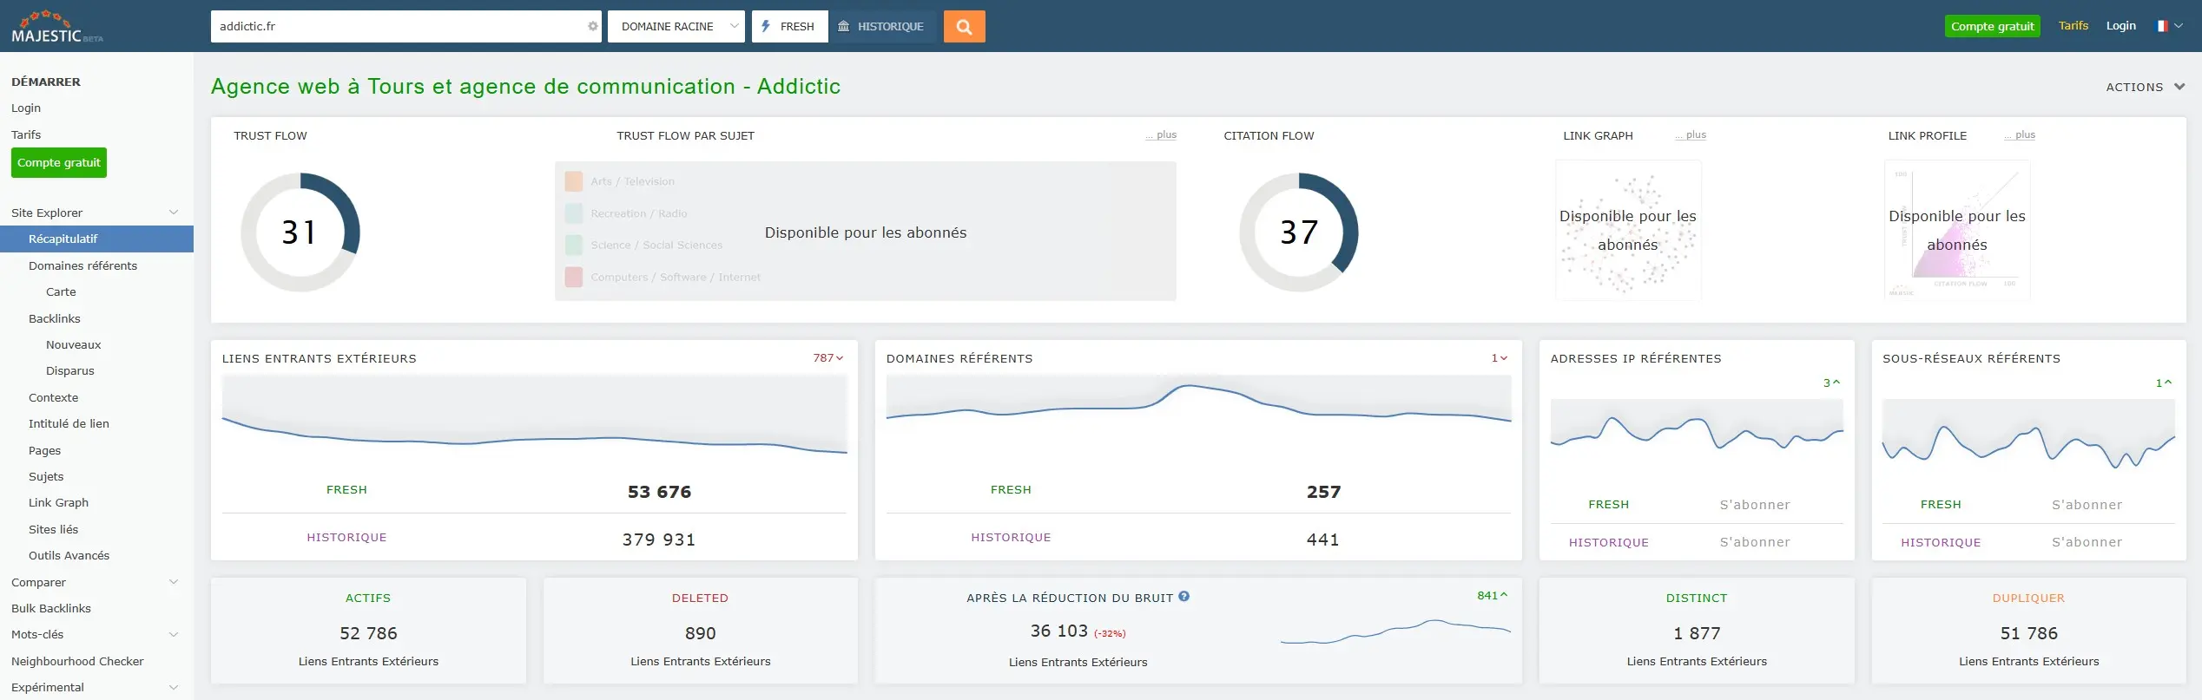Select Domaines référents in sidebar
Image resolution: width=2202 pixels, height=700 pixels.
pyautogui.click(x=82, y=265)
